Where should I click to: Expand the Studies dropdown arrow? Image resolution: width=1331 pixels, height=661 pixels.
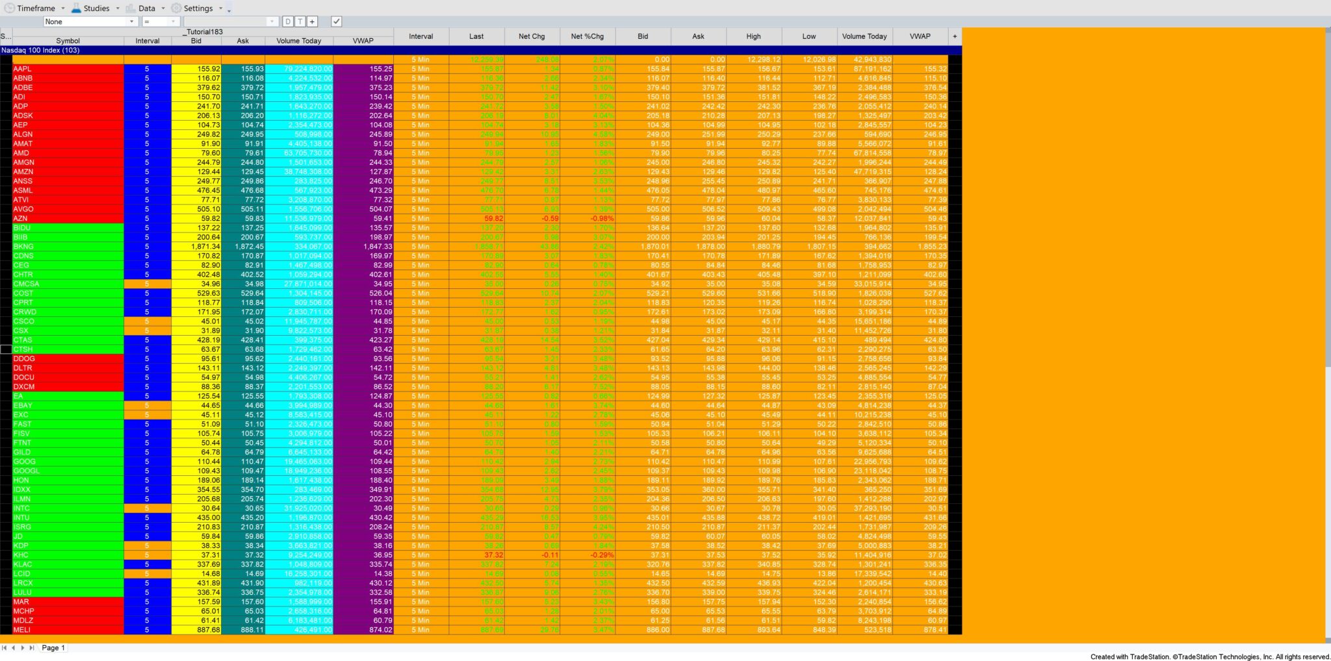[x=118, y=8]
